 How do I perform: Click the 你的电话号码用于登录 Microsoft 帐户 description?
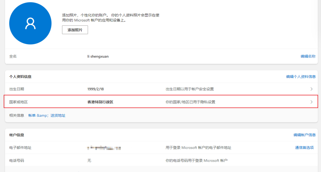click(x=197, y=161)
